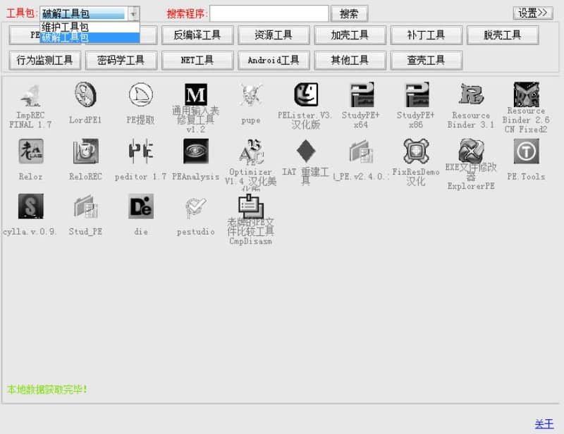
Task: Launch the Relox tool icon
Action: pos(30,151)
